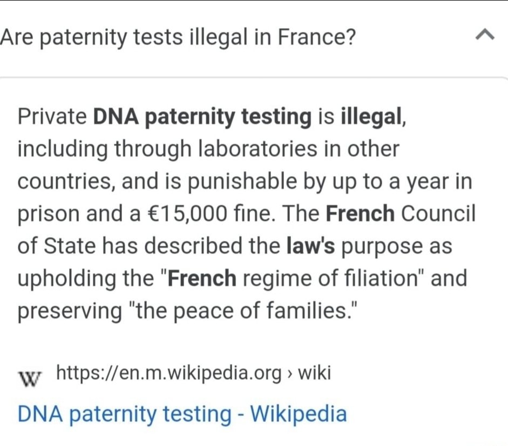
Task: Click the answer card's top border line
Action: point(254,78)
